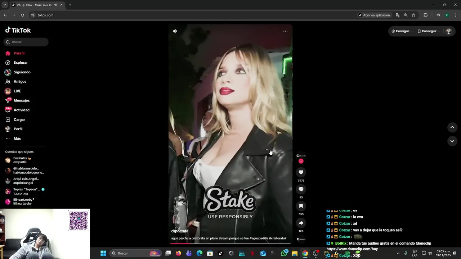Open the sound disc icon under share
The width and height of the screenshot is (461, 259).
(301, 239)
